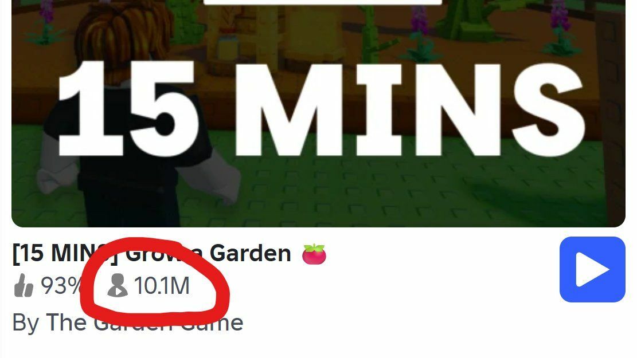Click the tomato emoji after Garden
Screen dimensions: 637x358
tap(314, 254)
